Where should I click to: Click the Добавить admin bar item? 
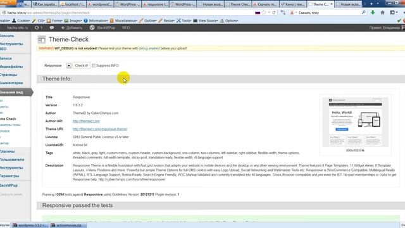click(72, 28)
